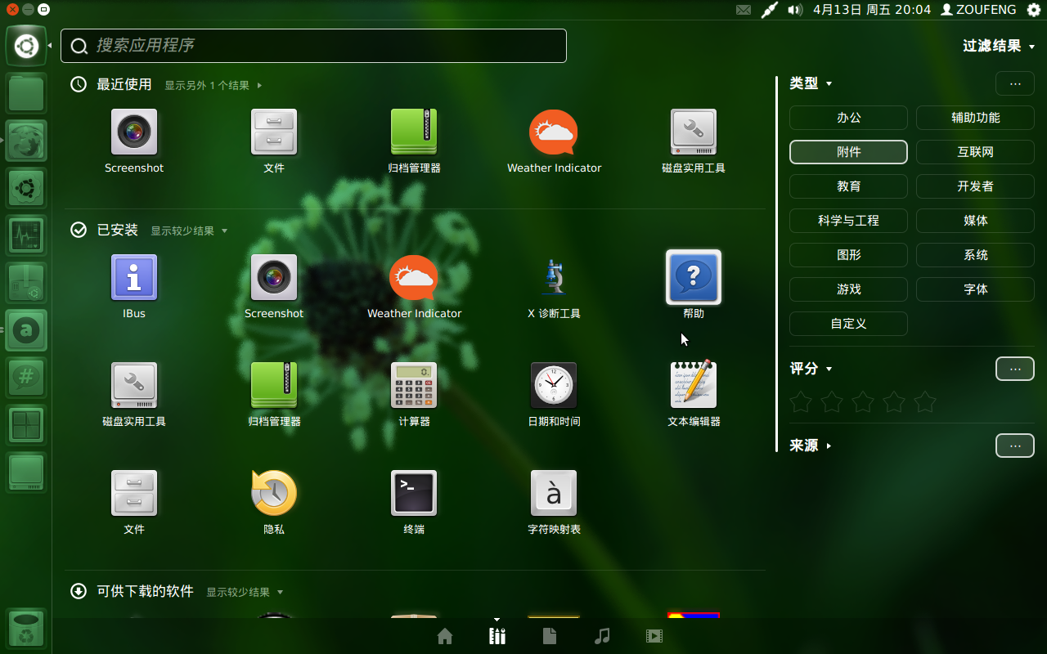The width and height of the screenshot is (1047, 654).
Task: Open 磁盘实用工具 in the recently used row
Action: pos(694,141)
